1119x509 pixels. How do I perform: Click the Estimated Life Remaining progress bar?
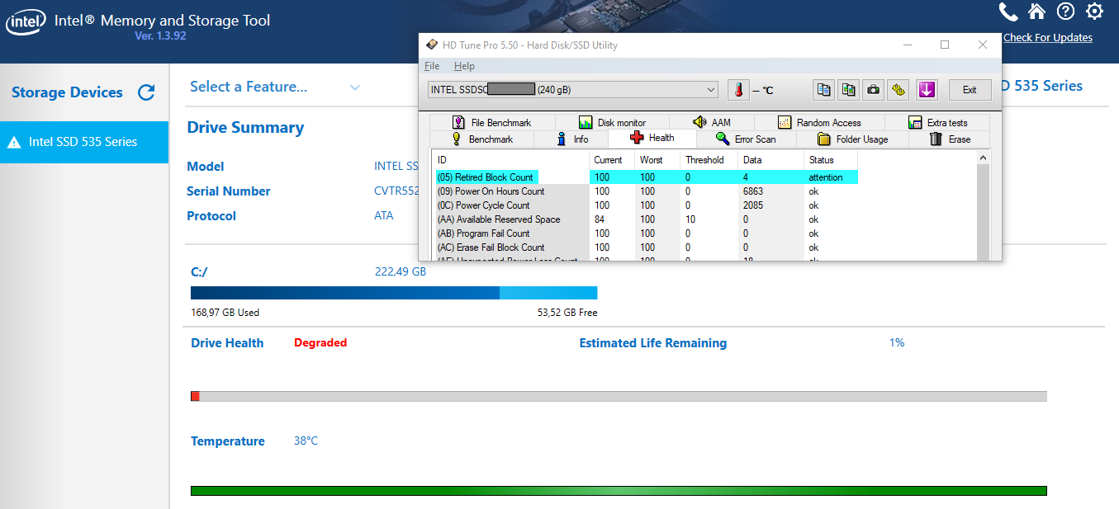click(x=619, y=397)
